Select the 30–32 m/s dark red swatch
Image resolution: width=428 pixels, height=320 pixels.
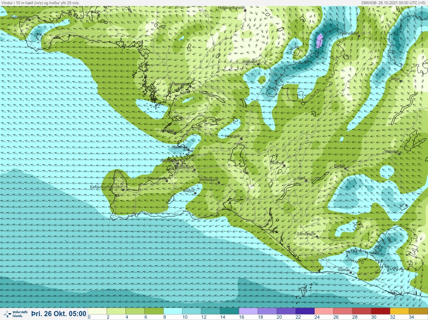tap(380, 311)
